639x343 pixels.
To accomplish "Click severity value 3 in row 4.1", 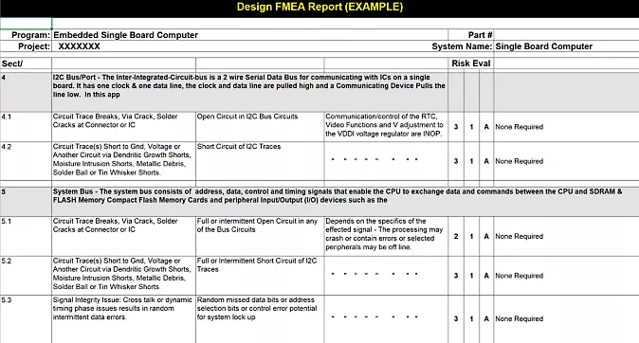I will (x=456, y=127).
